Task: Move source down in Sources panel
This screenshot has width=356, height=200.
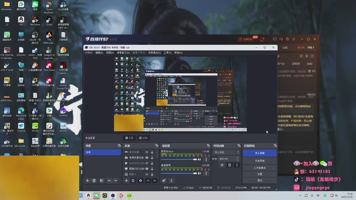Action: [x=154, y=180]
